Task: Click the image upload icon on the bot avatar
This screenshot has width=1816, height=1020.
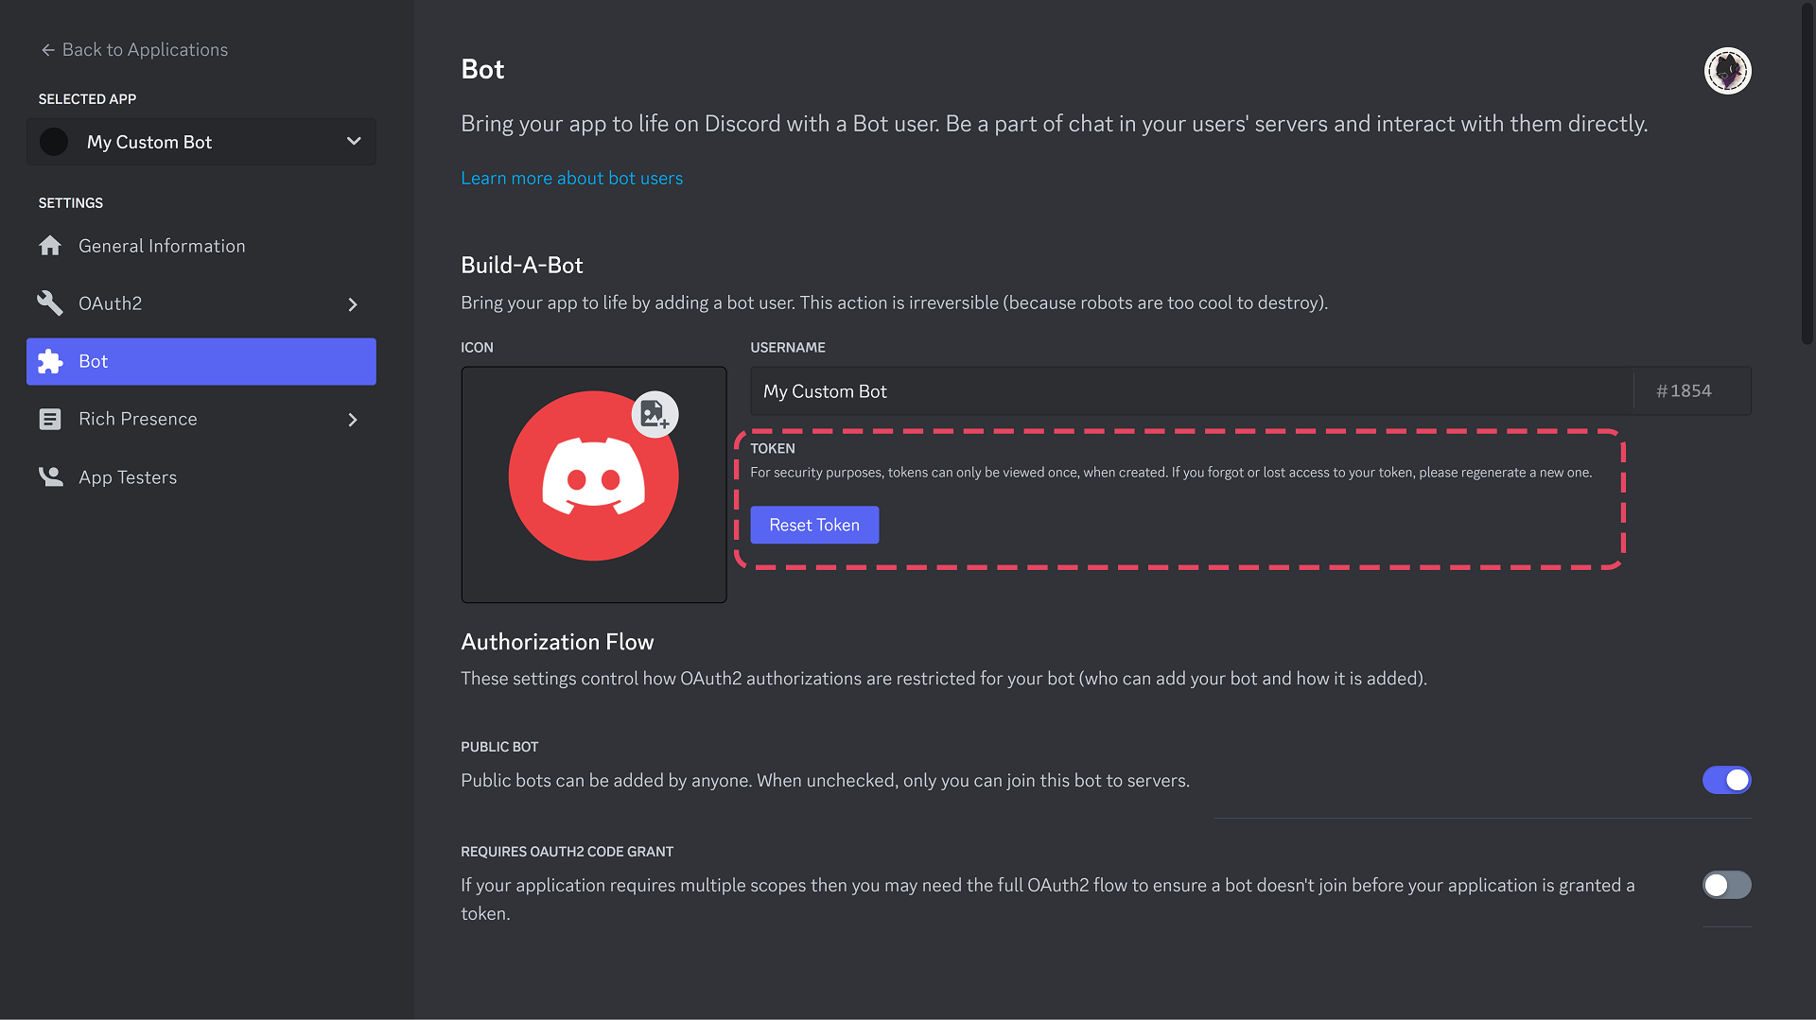Action: coord(655,414)
